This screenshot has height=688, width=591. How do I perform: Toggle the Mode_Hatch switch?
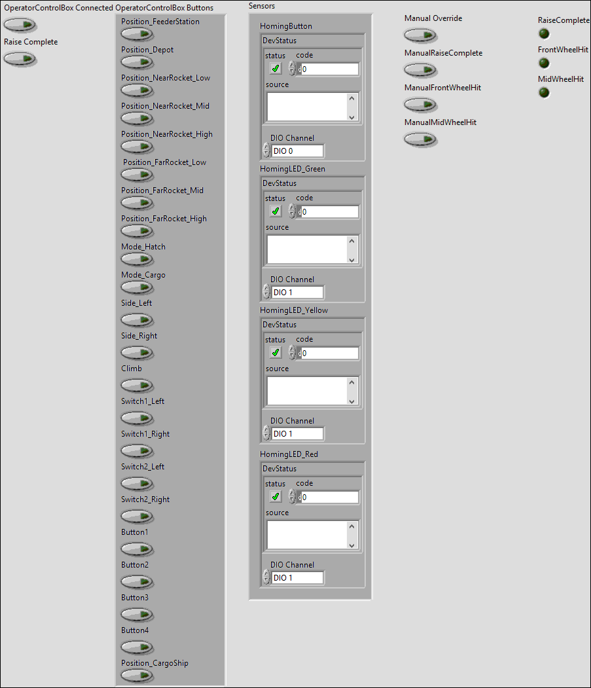point(137,259)
